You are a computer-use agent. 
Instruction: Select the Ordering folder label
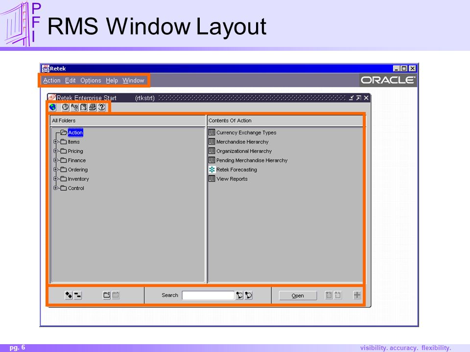pos(78,170)
